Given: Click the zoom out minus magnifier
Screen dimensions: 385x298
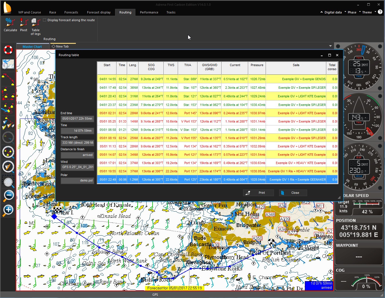Looking at the screenshot, I should (8, 196).
